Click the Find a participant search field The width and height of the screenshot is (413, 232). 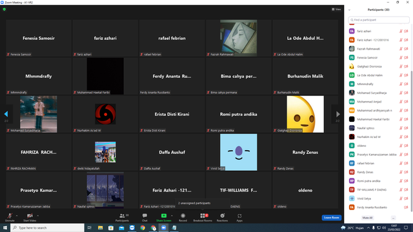pos(379,20)
